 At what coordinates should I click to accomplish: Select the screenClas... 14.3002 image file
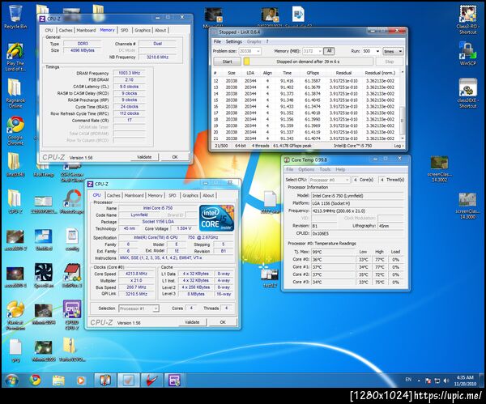click(439, 169)
